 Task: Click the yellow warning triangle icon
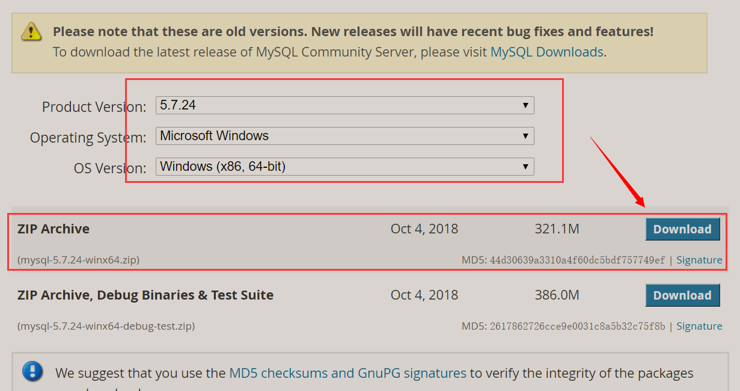coord(31,31)
